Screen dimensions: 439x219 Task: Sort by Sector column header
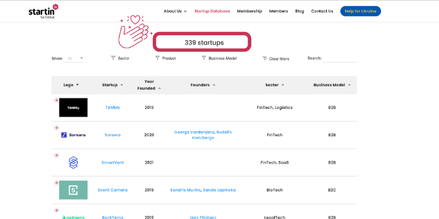pos(274,85)
